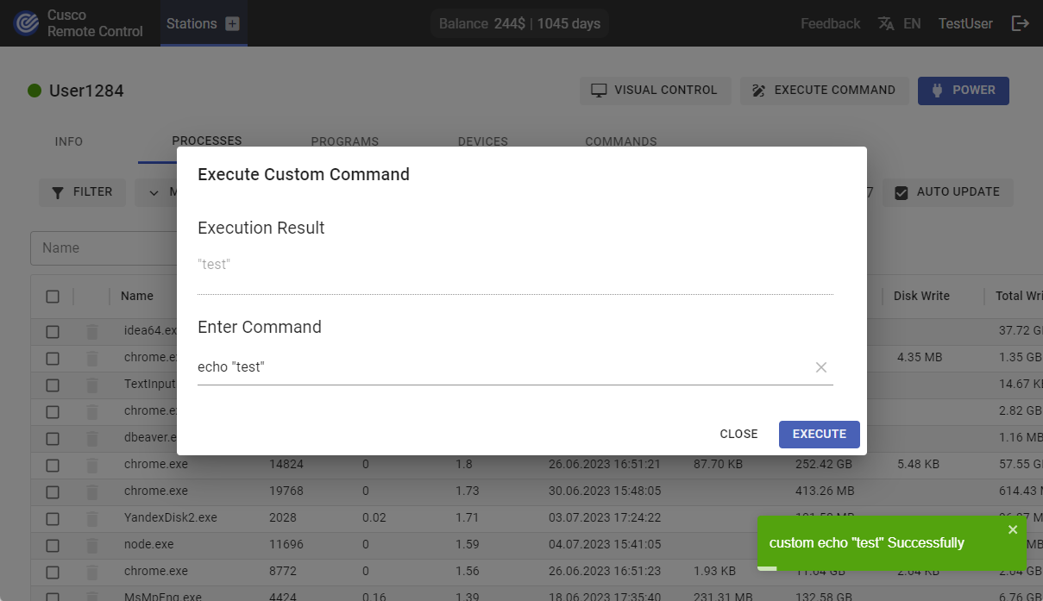The height and width of the screenshot is (601, 1043).
Task: Click the add station plus icon
Action: click(232, 24)
